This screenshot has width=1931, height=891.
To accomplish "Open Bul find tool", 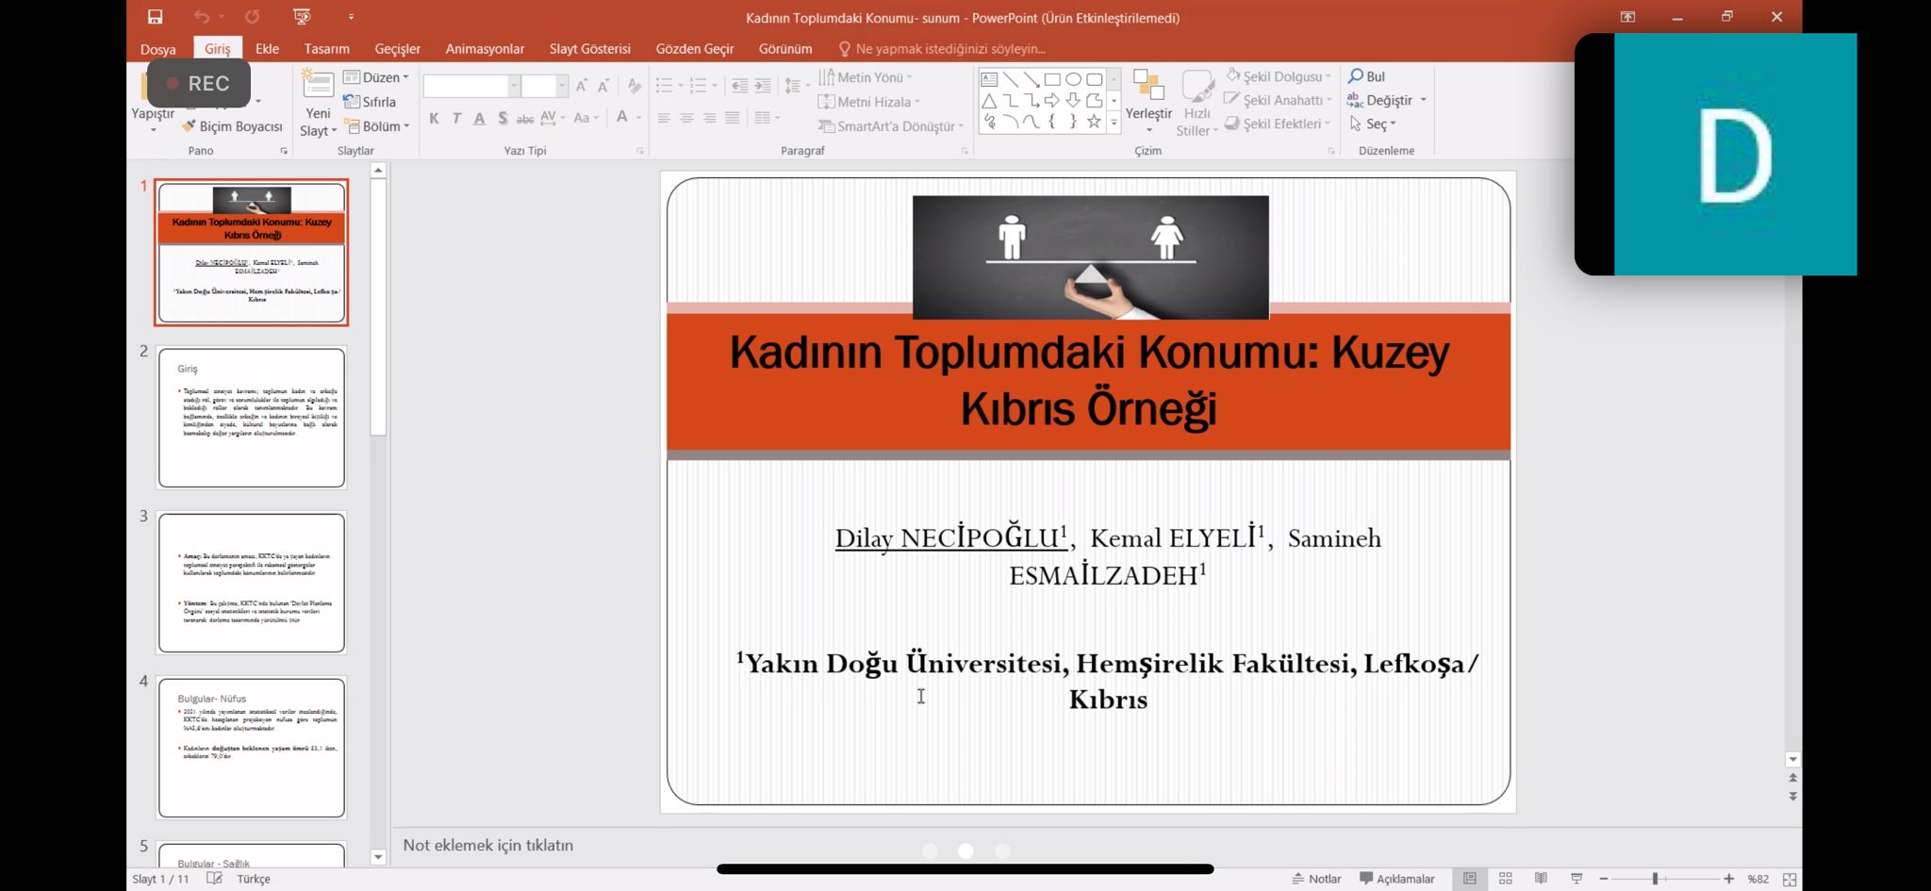I will click(1366, 76).
